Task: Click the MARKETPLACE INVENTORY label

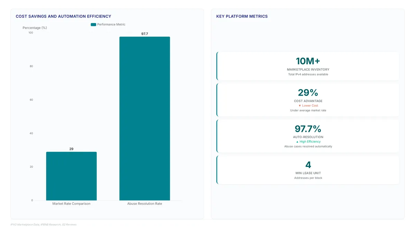Action: pyautogui.click(x=308, y=69)
